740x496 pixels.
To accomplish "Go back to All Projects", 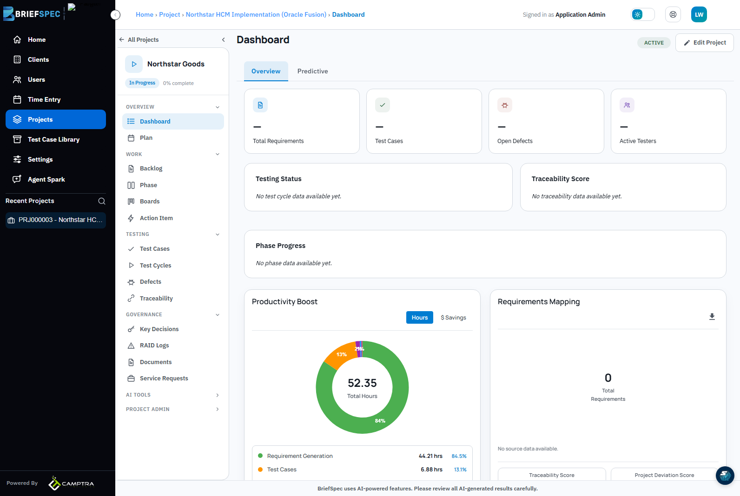I will coord(139,40).
